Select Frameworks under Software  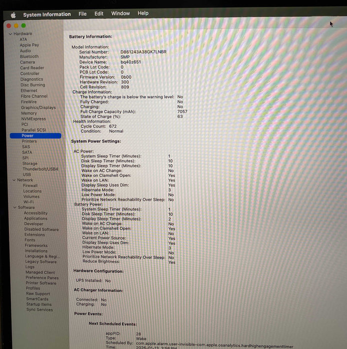pyautogui.click(x=36, y=246)
